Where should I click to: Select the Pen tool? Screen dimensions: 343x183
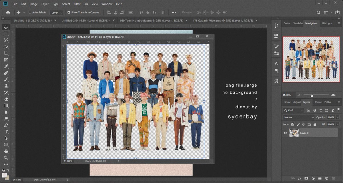(6, 125)
